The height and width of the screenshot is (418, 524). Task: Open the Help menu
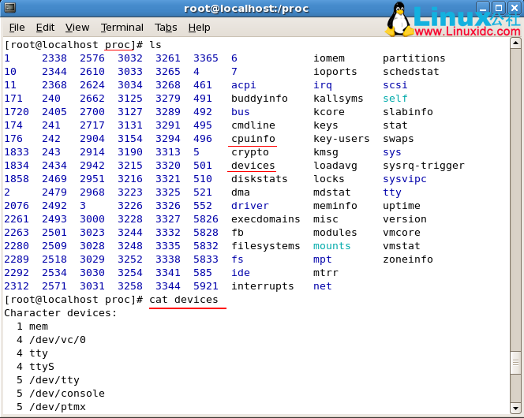[x=199, y=28]
